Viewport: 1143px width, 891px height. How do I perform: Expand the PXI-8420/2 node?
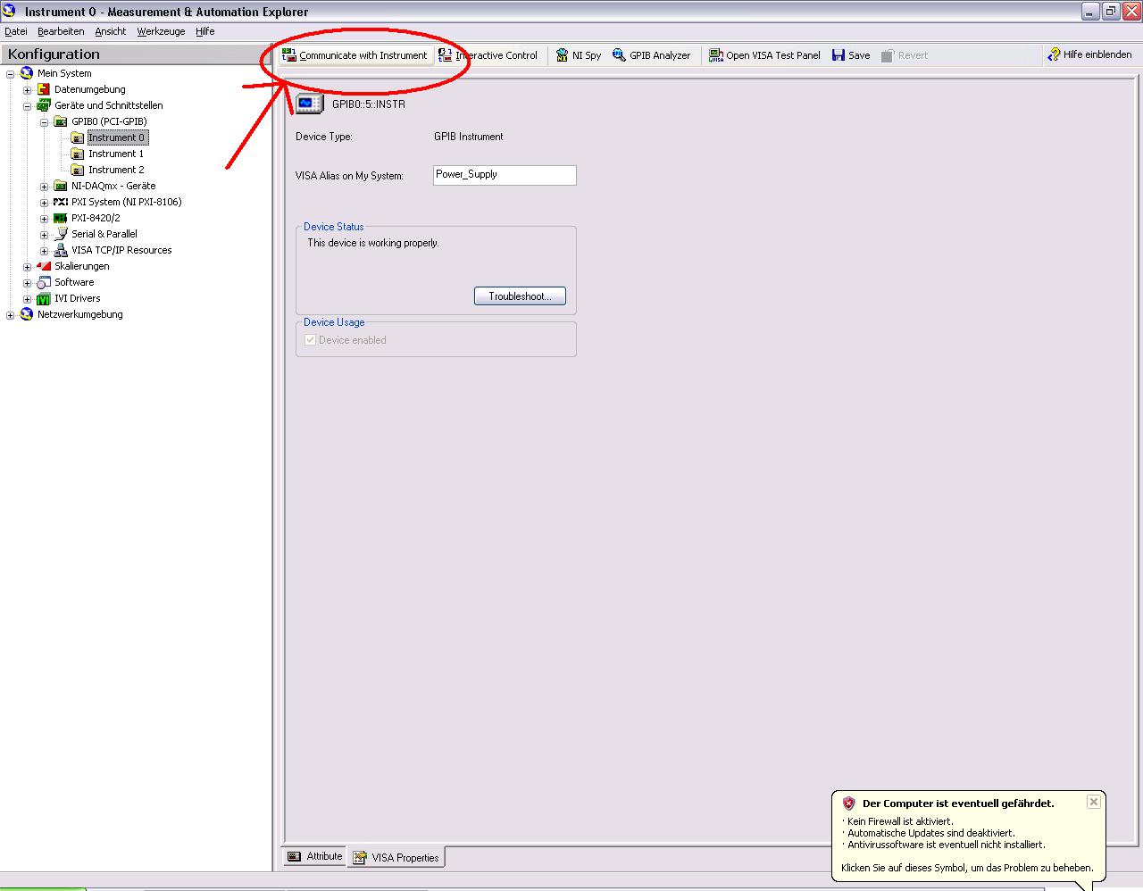(x=45, y=219)
